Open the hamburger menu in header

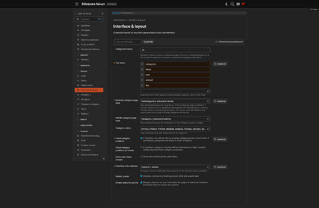click(77, 4)
